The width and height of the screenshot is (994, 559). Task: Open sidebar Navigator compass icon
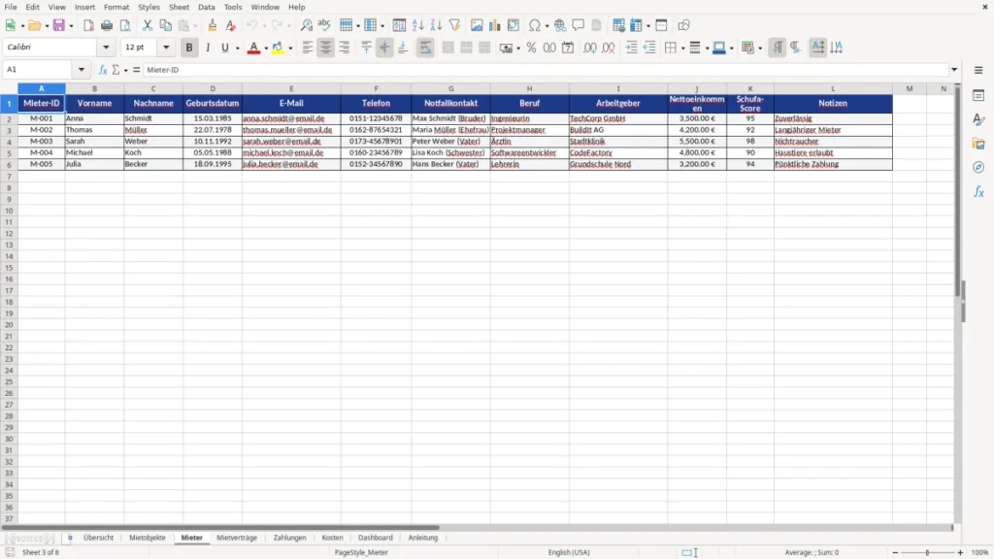pos(978,167)
